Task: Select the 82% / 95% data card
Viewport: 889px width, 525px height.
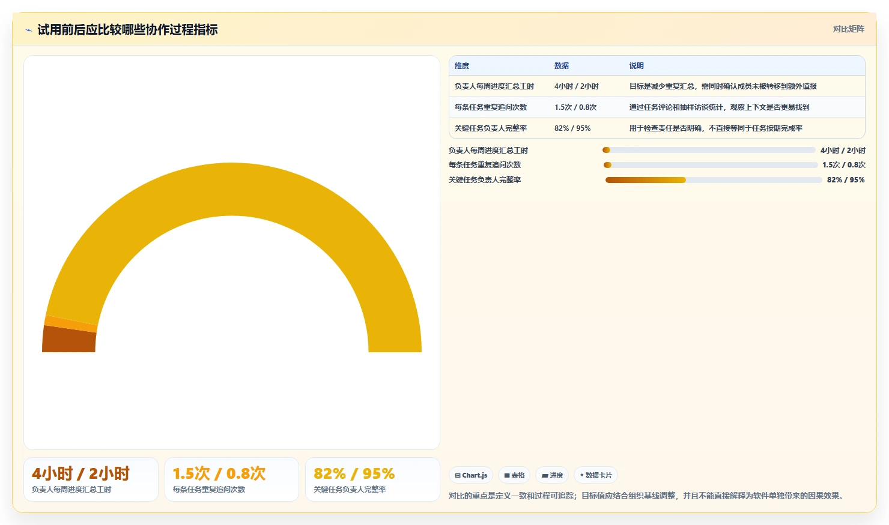Action: click(372, 479)
